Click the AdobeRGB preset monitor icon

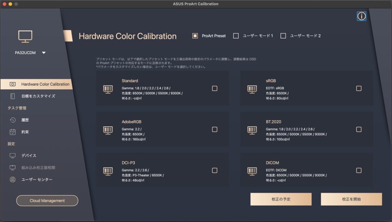(x=108, y=130)
